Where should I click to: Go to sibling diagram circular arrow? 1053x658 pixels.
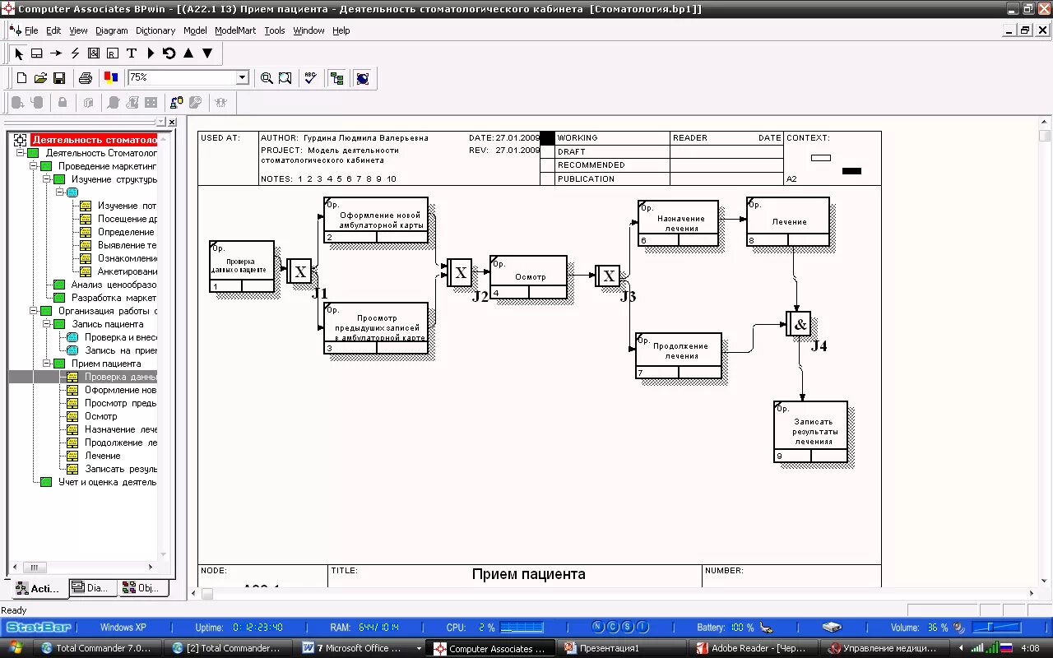click(169, 53)
